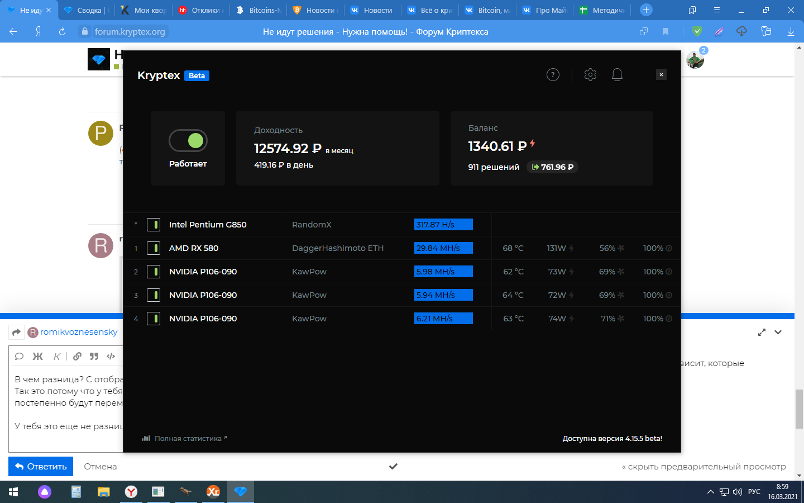Toggle AMD RX 580 device switch

pos(154,248)
